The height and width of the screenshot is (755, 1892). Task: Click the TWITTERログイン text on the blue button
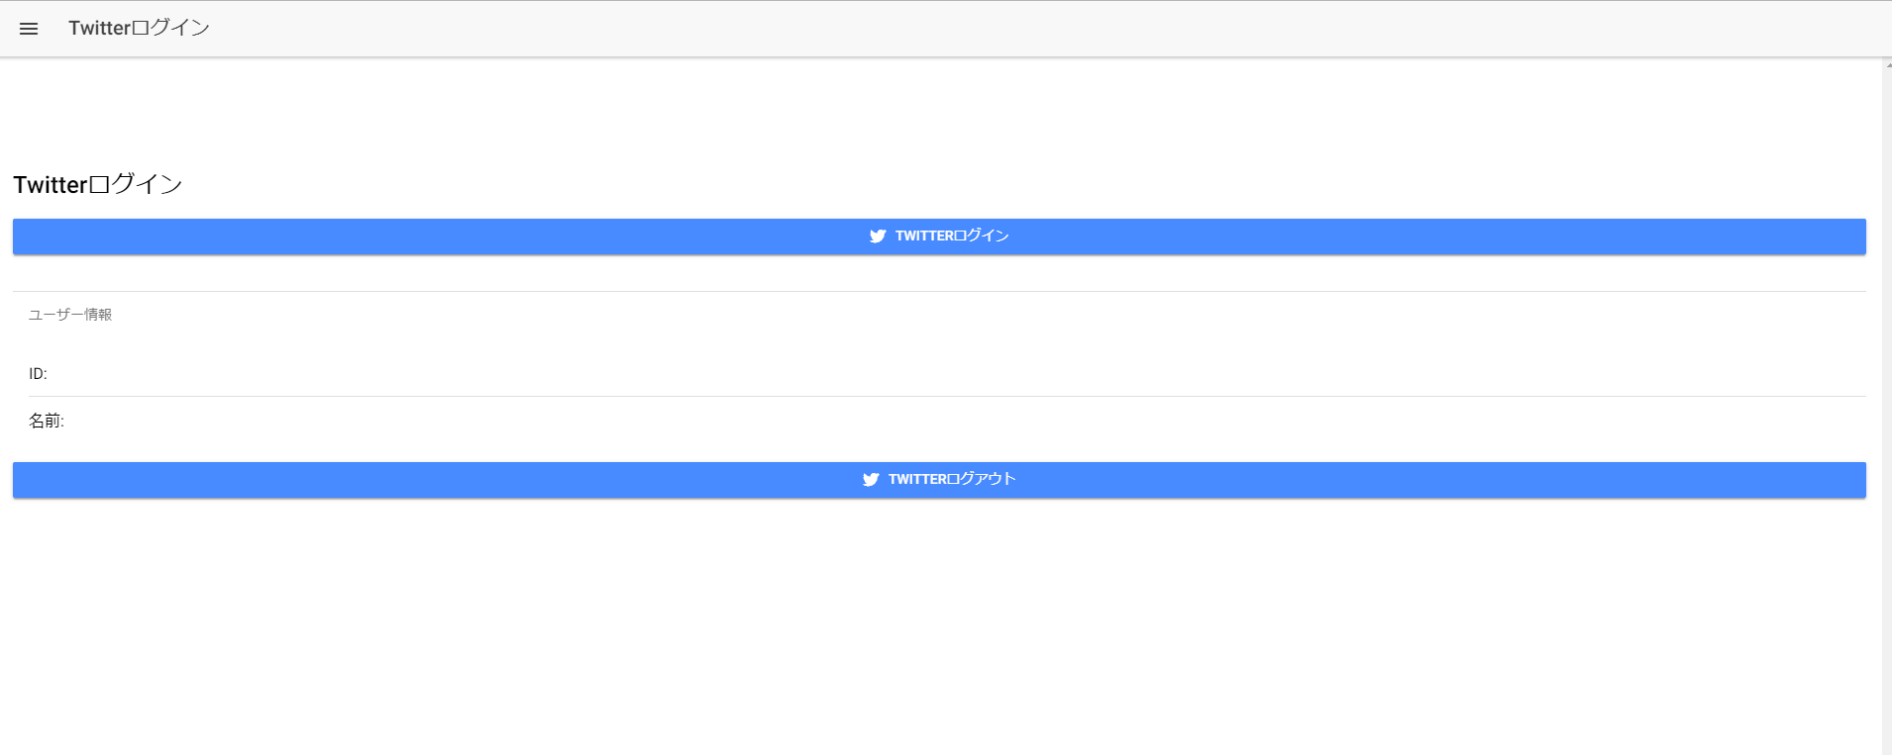[952, 236]
